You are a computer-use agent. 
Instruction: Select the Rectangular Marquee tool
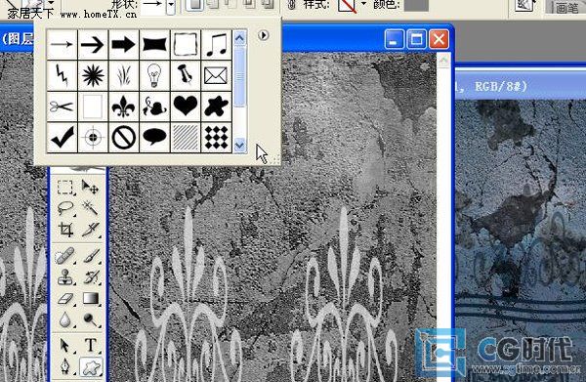coord(65,187)
